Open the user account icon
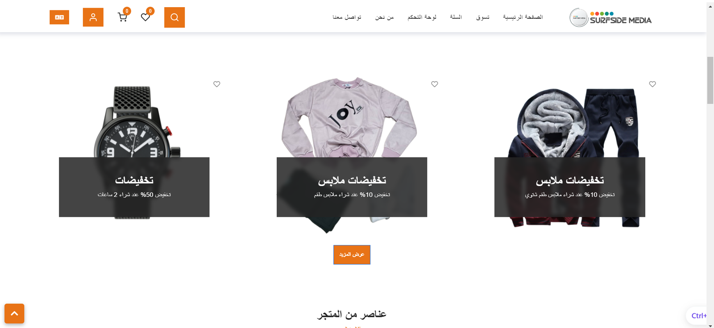Viewport: 714px width, 328px height. [x=93, y=17]
